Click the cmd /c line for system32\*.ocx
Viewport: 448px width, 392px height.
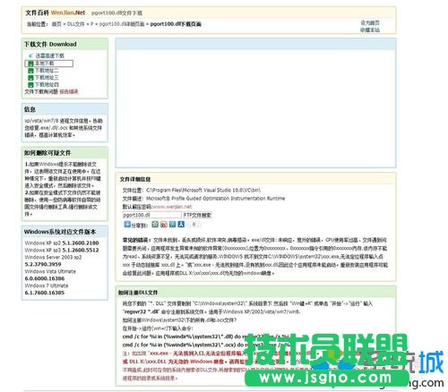coord(206,345)
